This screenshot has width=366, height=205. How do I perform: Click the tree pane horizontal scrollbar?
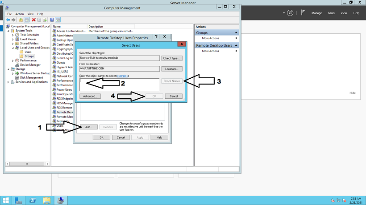click(x=28, y=164)
